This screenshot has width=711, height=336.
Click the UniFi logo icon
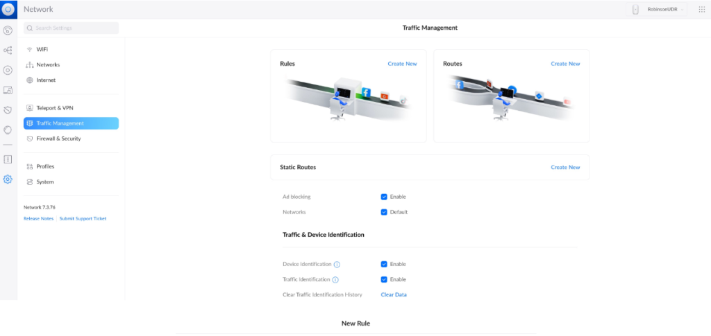8,9
